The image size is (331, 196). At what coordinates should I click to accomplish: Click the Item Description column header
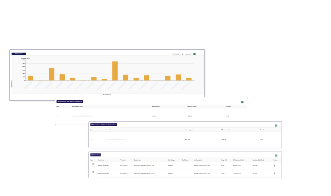click(198, 160)
